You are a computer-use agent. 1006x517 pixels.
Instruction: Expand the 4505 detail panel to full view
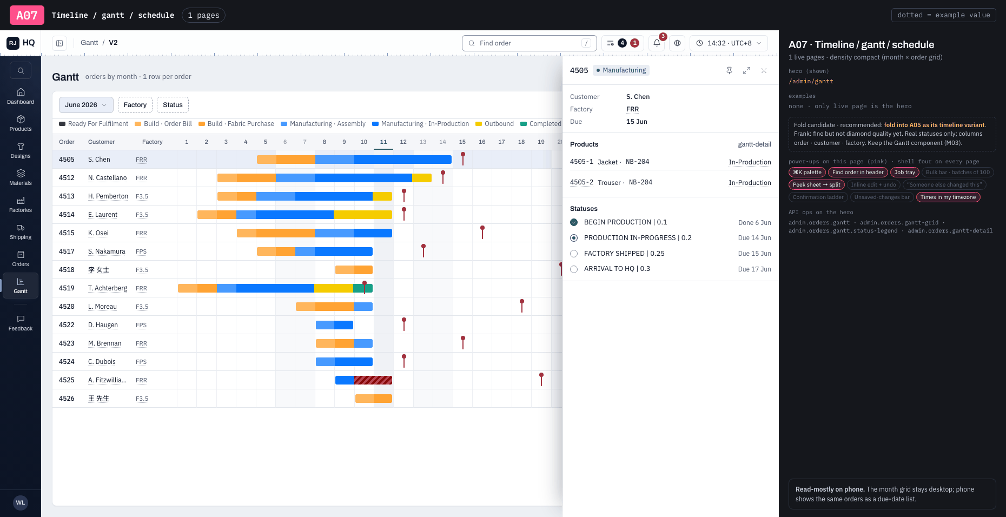746,70
